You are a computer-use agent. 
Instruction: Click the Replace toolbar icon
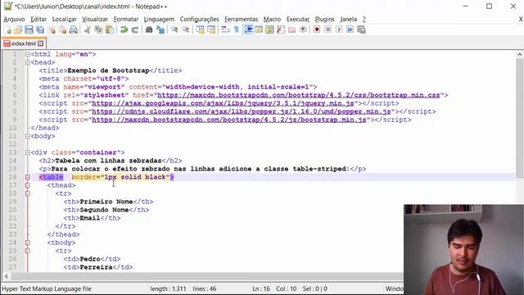pos(160,29)
